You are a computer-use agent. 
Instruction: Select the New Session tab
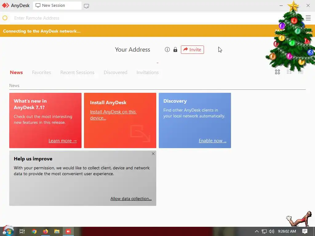[x=57, y=6]
